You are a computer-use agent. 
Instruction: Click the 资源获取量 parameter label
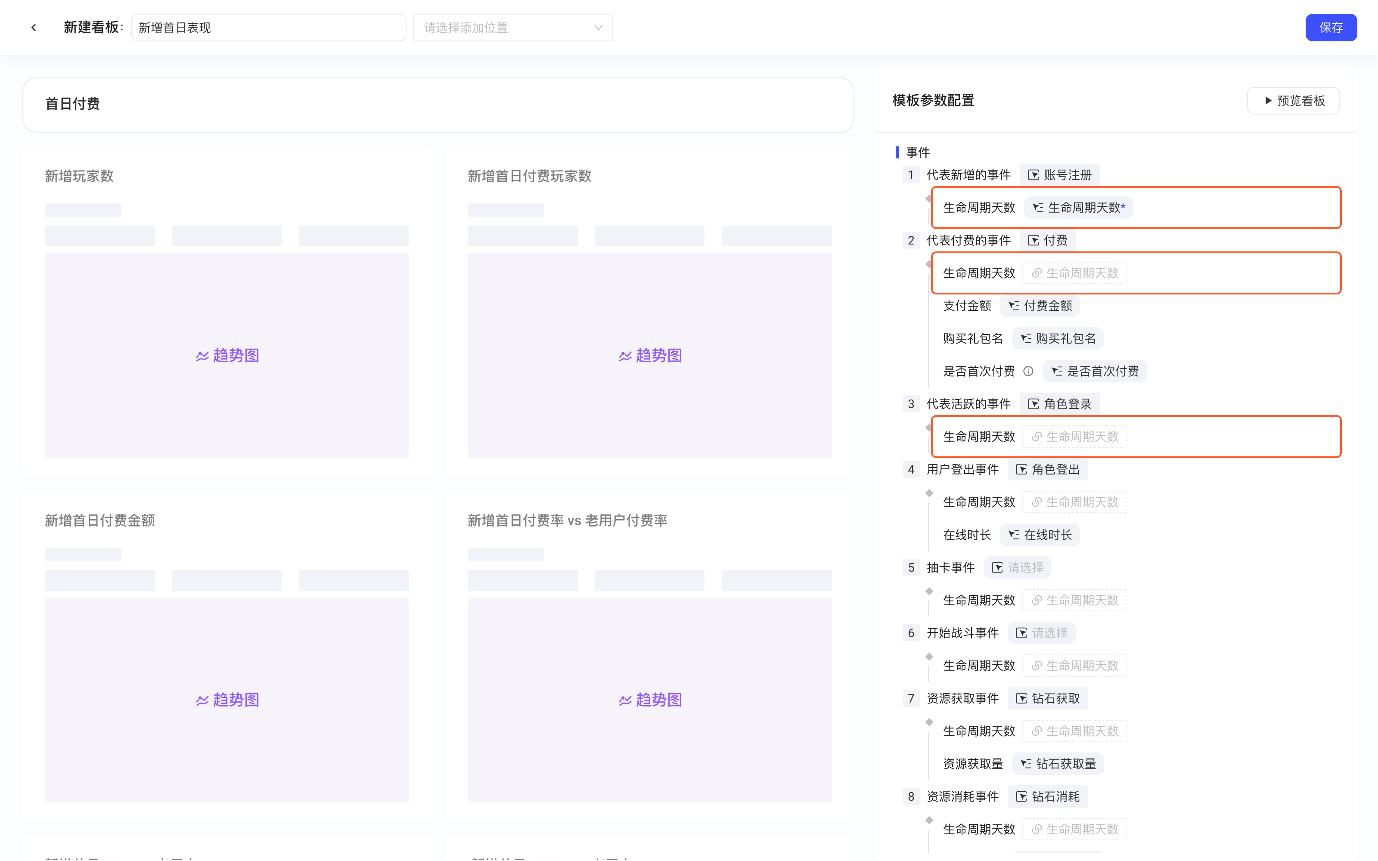973,764
